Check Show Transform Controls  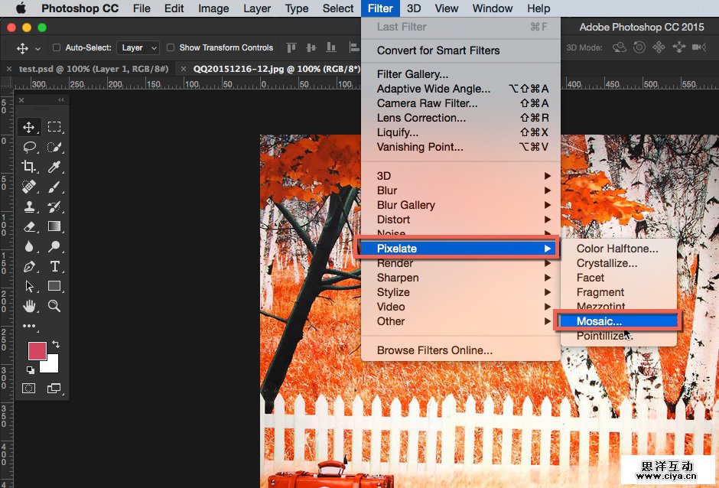point(171,47)
